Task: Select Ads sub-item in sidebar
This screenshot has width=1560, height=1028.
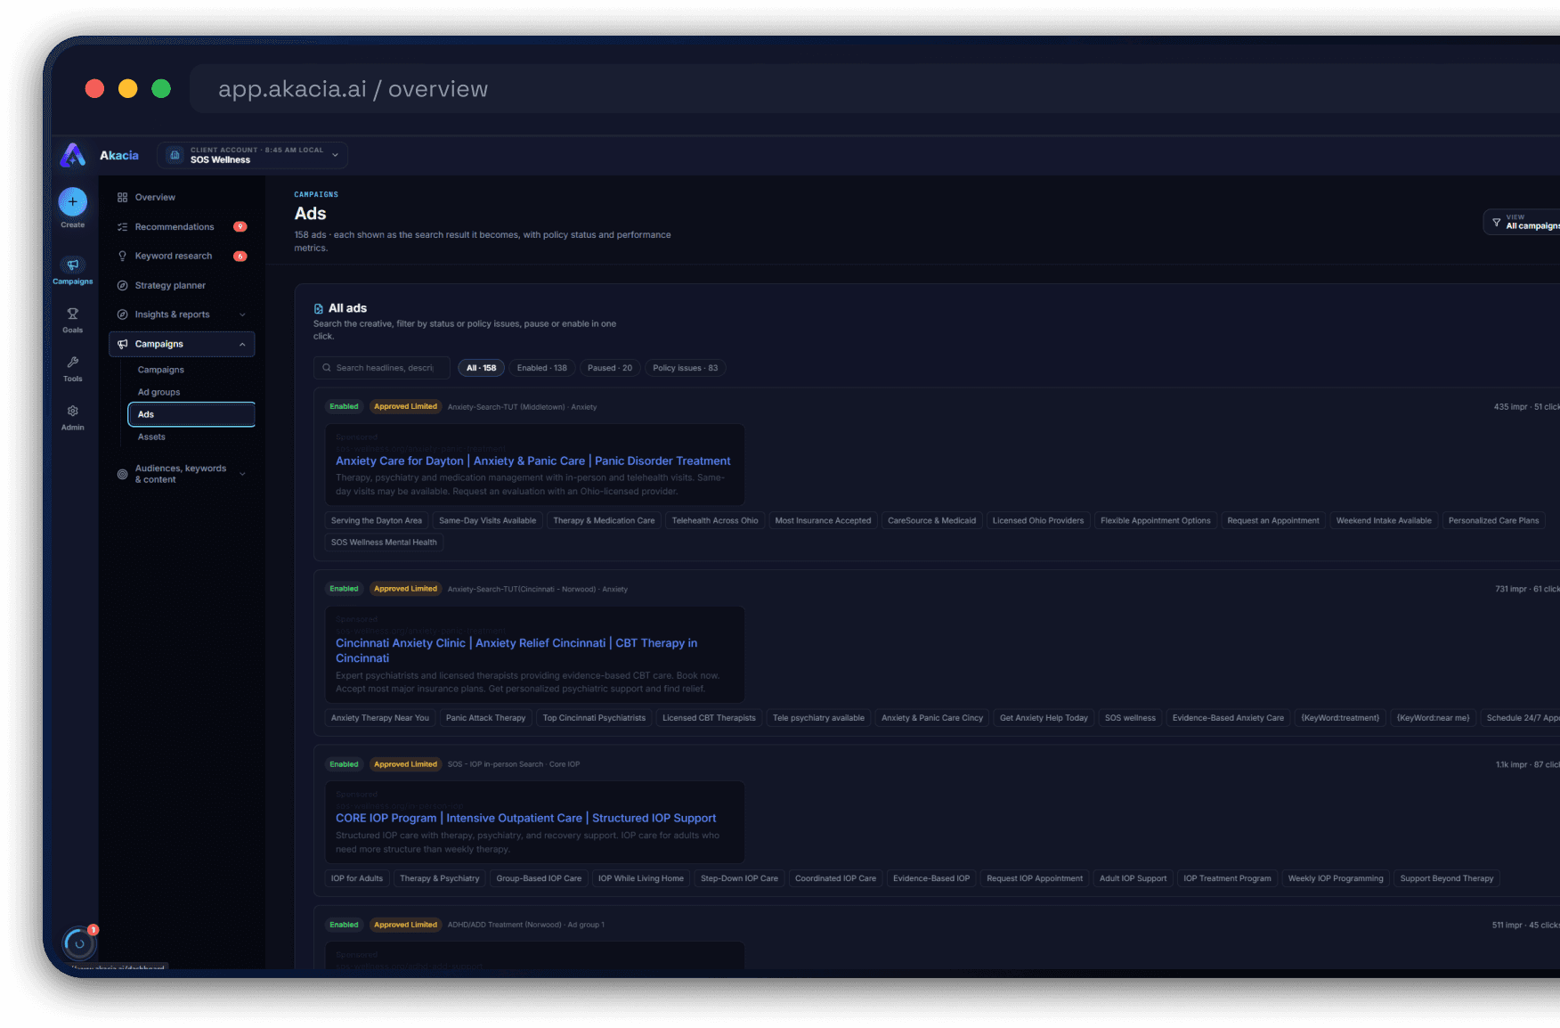Action: 191,414
